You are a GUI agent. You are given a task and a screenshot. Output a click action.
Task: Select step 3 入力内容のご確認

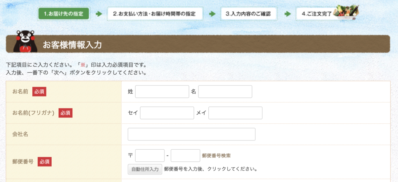click(248, 14)
